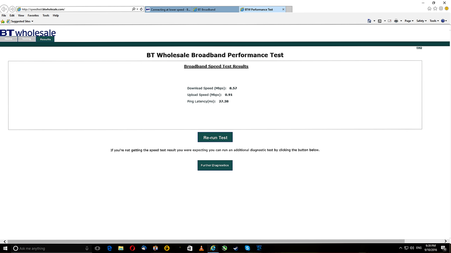Open the Edit menu

(x=12, y=15)
